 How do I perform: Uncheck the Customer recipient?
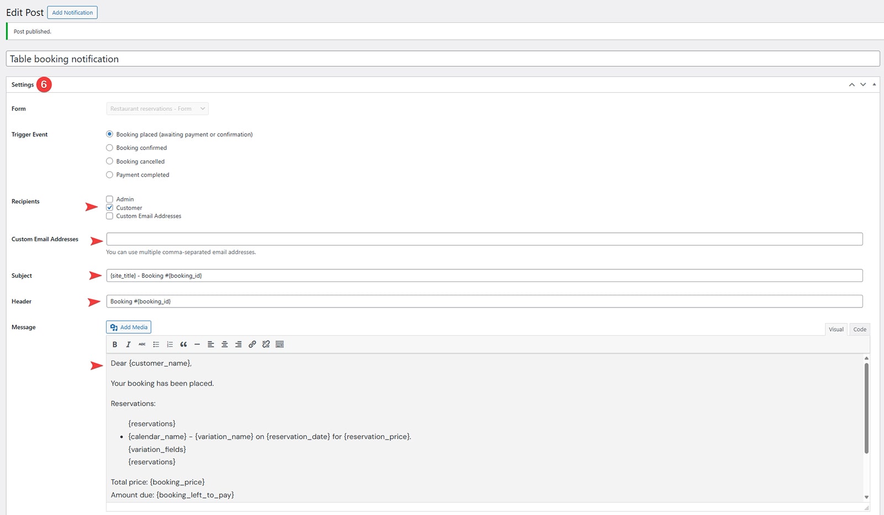pyautogui.click(x=109, y=208)
